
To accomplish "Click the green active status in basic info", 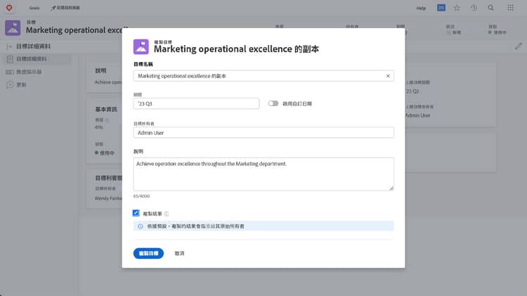I will [x=105, y=153].
